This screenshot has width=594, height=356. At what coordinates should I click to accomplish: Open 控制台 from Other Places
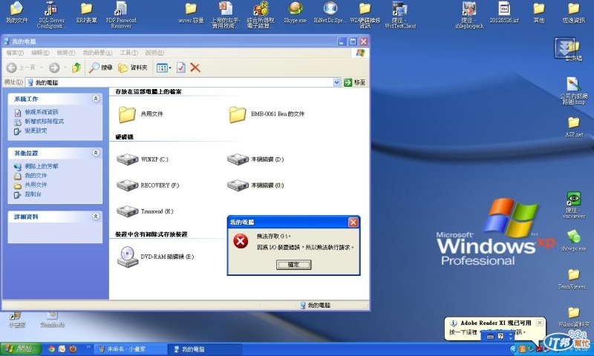[x=33, y=194]
